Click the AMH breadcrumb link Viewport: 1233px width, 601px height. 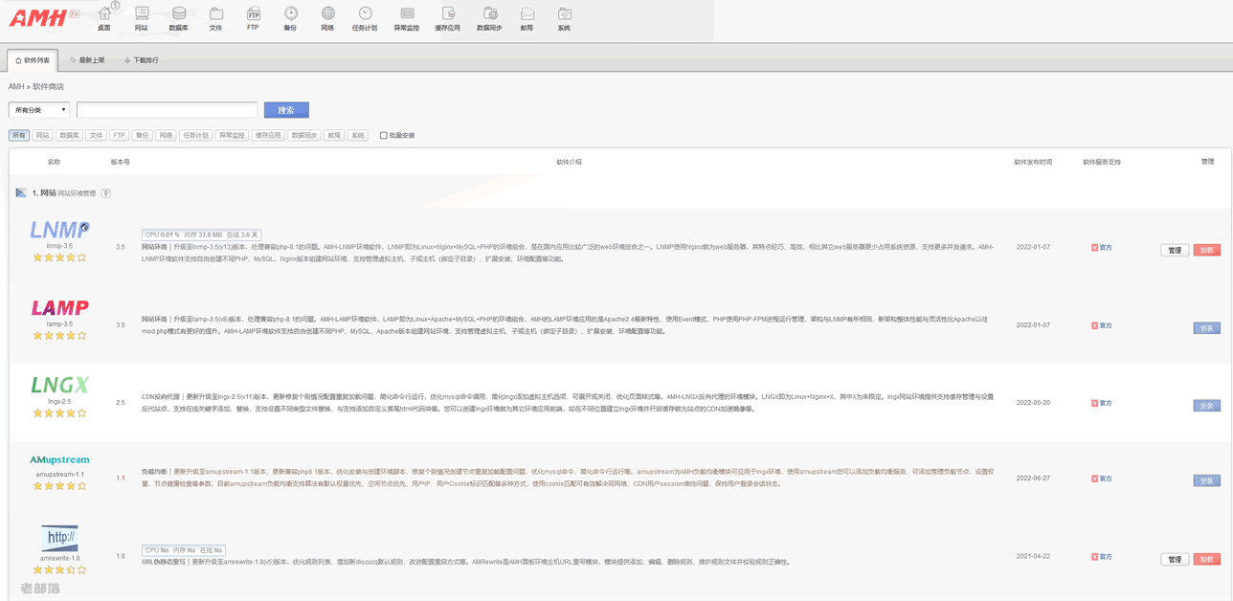(x=16, y=87)
